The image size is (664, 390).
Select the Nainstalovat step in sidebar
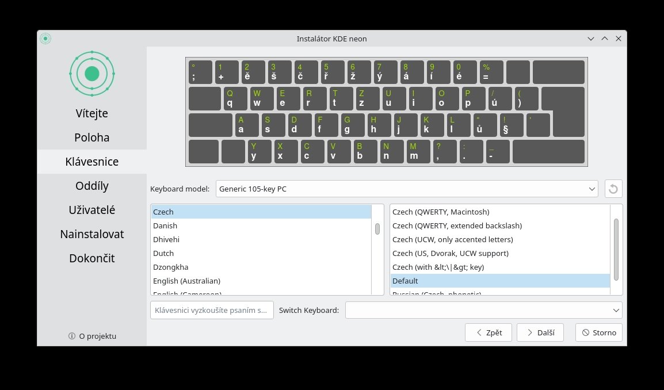92,234
